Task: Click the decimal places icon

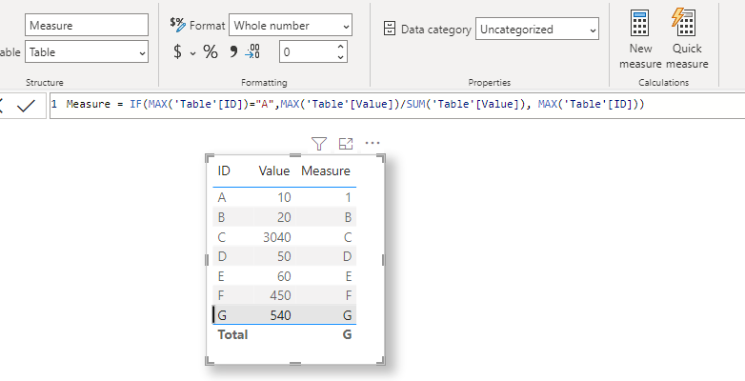Action: click(x=252, y=51)
